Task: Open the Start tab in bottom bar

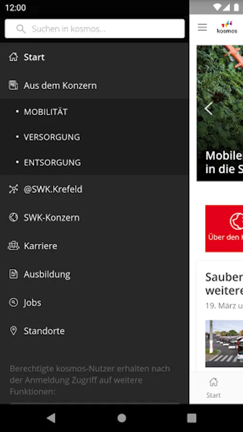Action: pos(214,388)
